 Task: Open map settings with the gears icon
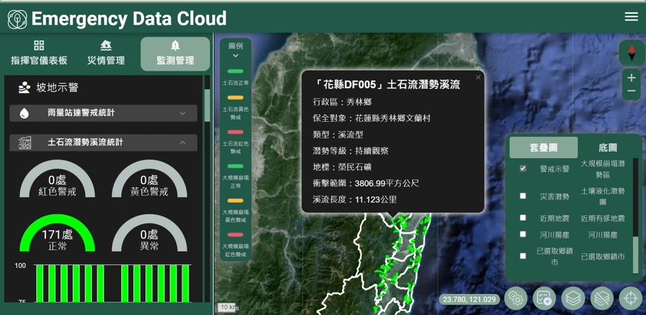516,298
